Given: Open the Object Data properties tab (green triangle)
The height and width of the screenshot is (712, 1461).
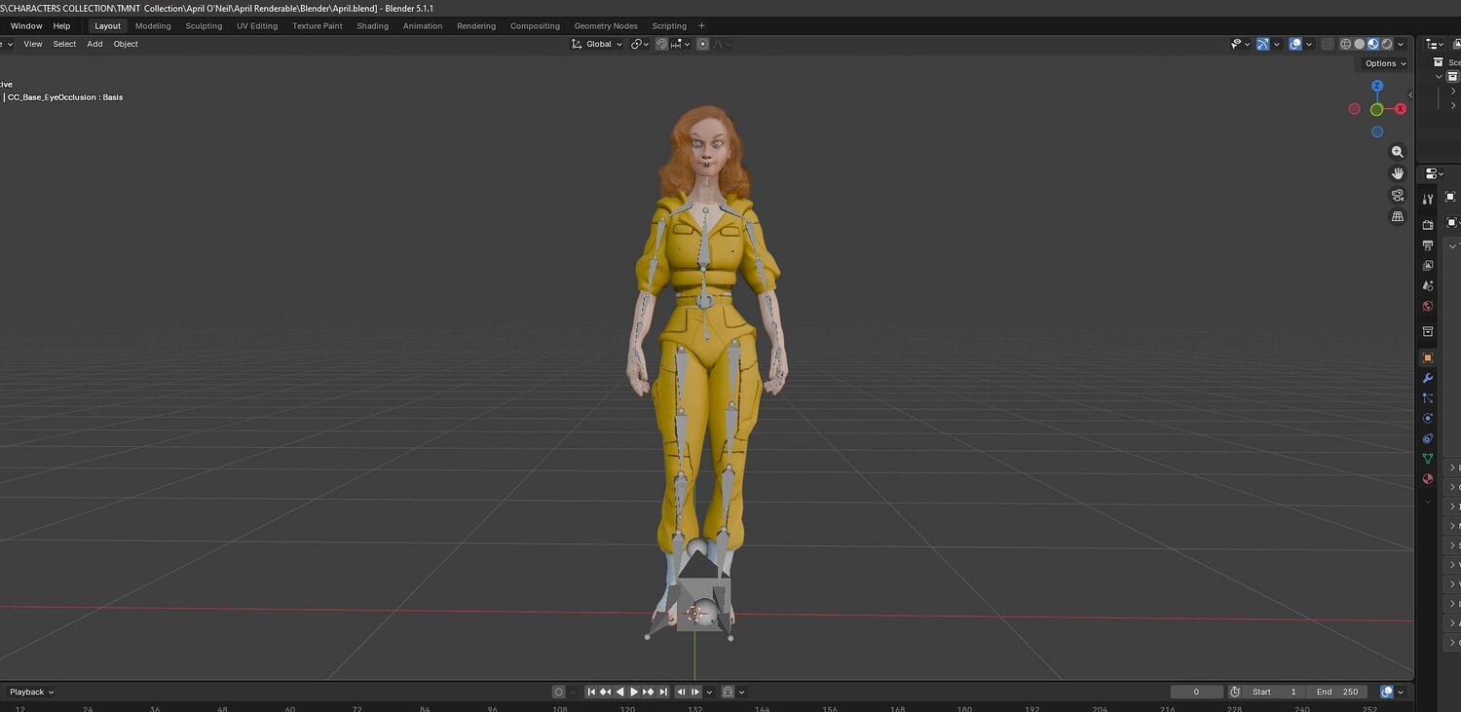Looking at the screenshot, I should tap(1428, 459).
